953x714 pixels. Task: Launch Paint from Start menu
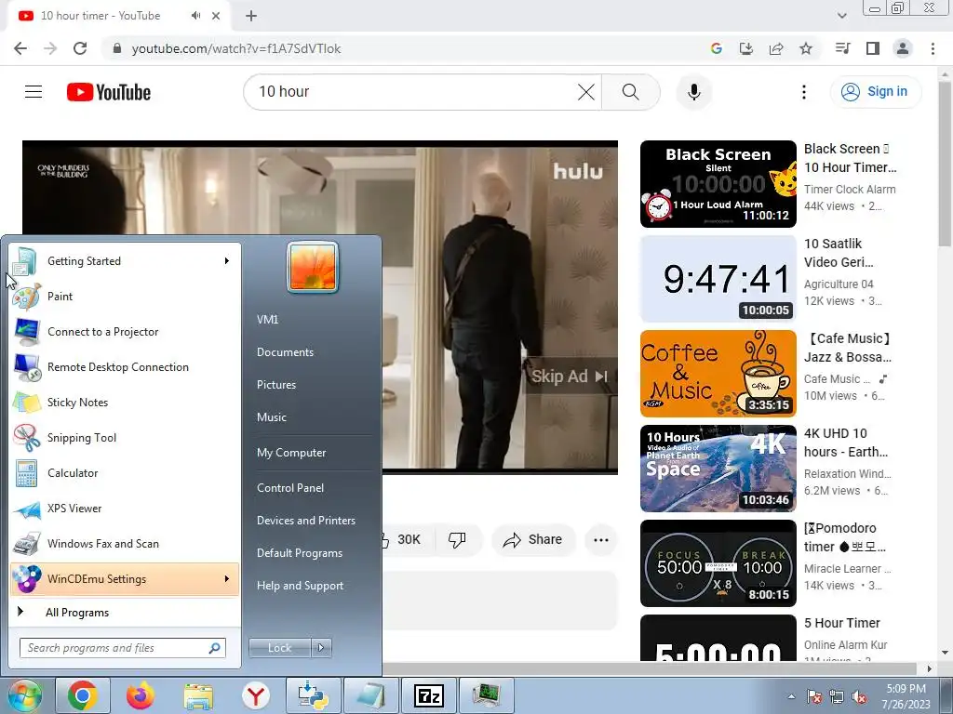(x=125, y=297)
